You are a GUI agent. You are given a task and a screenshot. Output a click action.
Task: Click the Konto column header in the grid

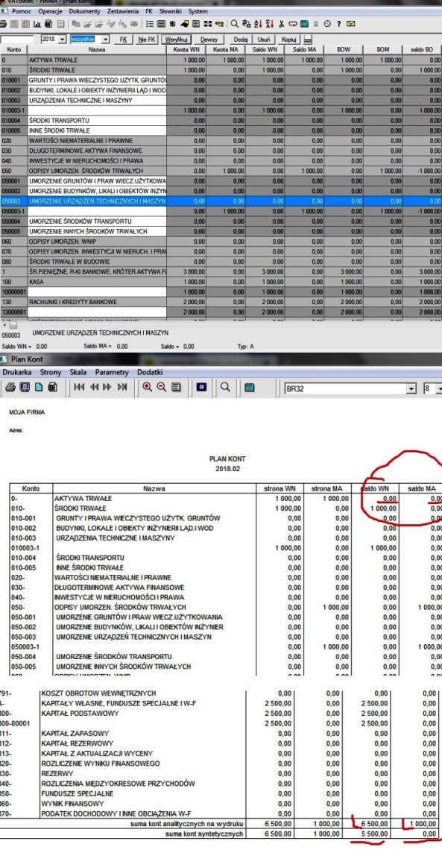pos(13,50)
